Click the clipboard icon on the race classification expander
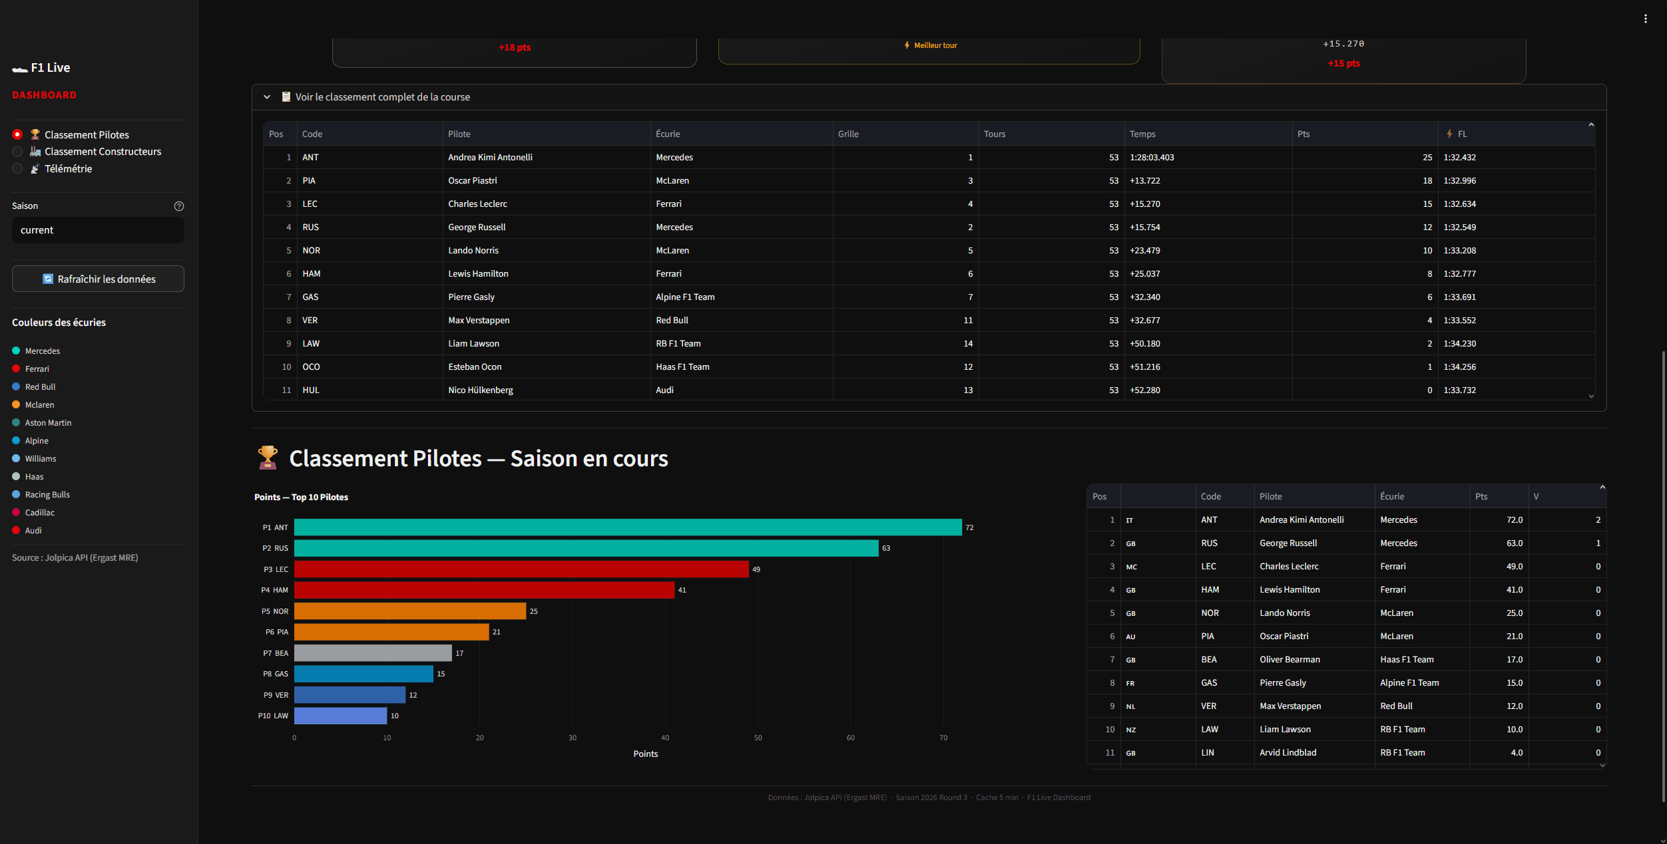 click(x=286, y=96)
